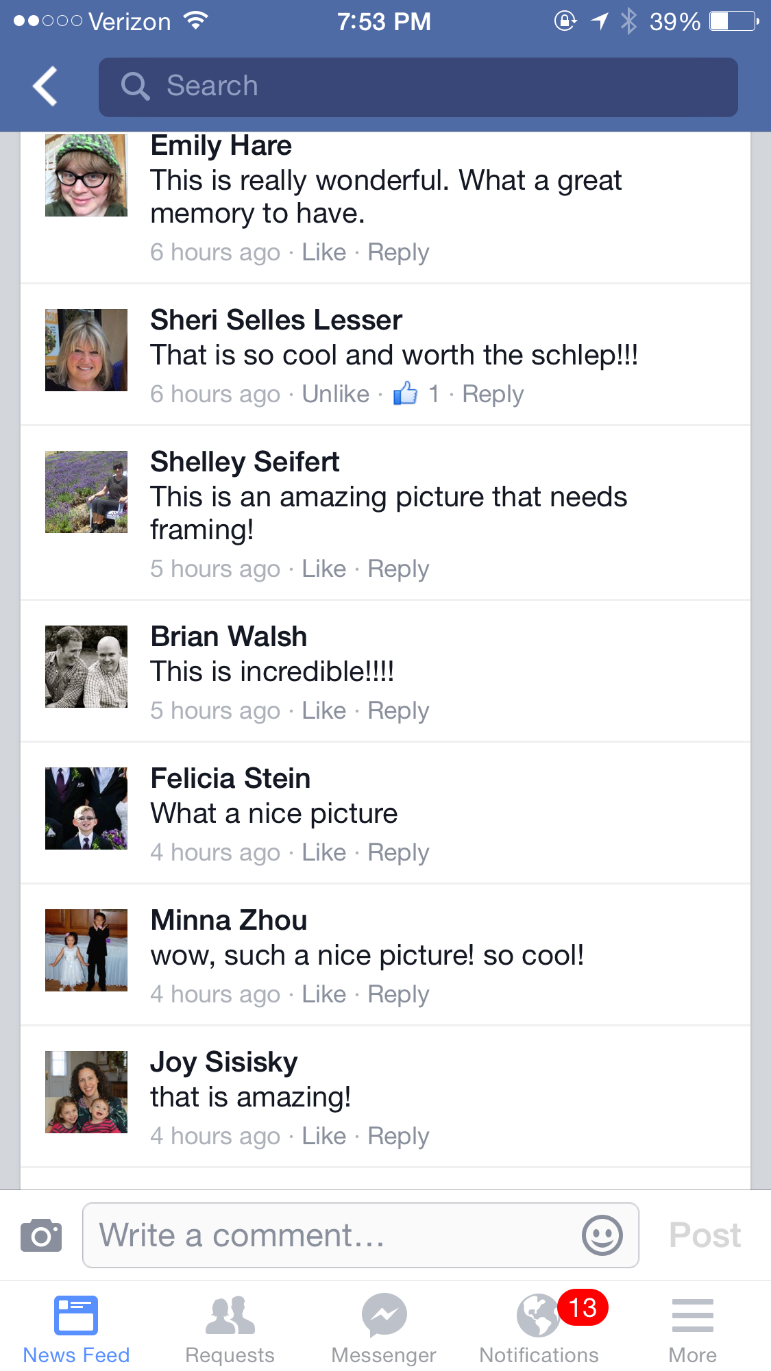Reply to Joy Sisisky's comment
771x1371 pixels.
click(x=398, y=1136)
